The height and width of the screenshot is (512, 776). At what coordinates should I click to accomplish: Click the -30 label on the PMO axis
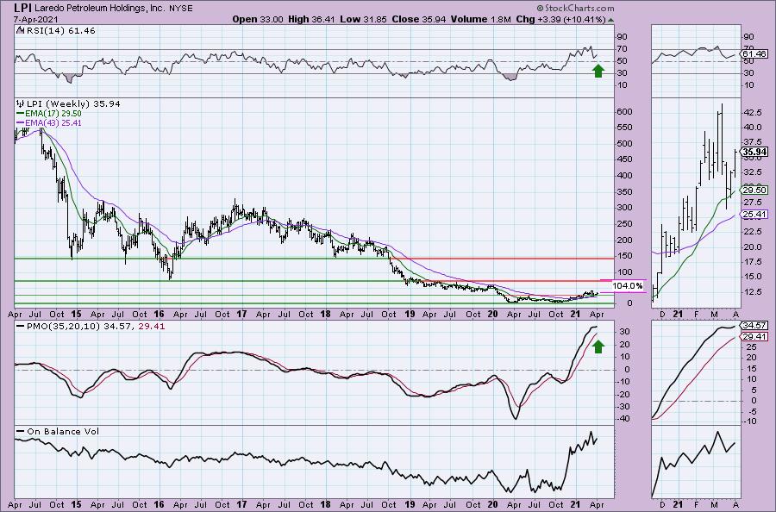(623, 406)
